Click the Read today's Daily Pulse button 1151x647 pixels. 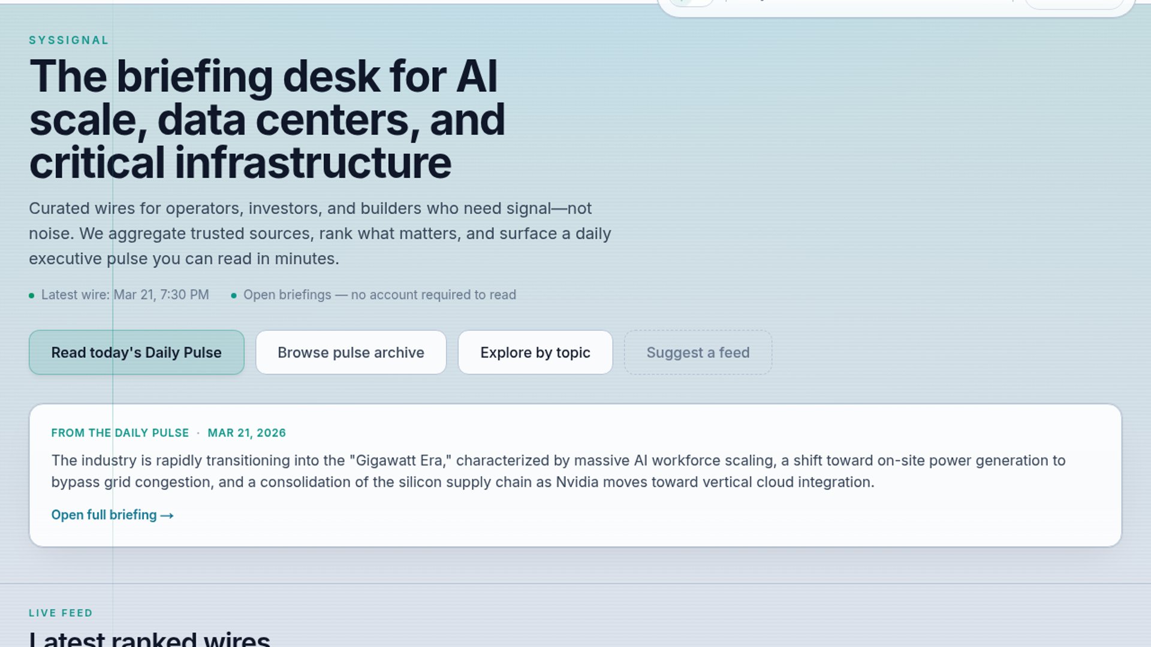point(136,352)
